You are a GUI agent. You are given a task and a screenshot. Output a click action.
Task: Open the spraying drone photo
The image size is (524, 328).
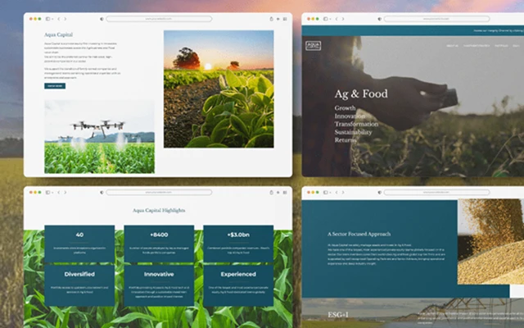point(100,137)
